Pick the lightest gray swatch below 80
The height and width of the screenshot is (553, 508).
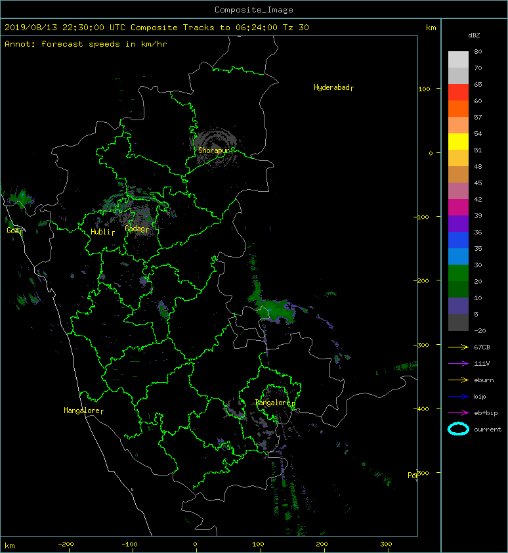tap(458, 60)
